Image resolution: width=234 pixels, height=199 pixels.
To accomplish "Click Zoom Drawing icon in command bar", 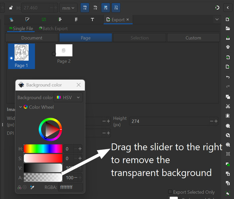I will click(228, 135).
